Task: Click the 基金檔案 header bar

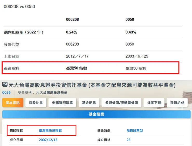Action: (96, 114)
